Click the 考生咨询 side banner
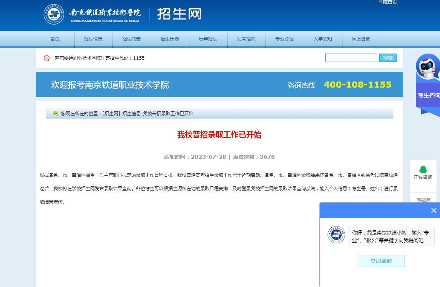The height and width of the screenshot is (287, 440). (428, 95)
